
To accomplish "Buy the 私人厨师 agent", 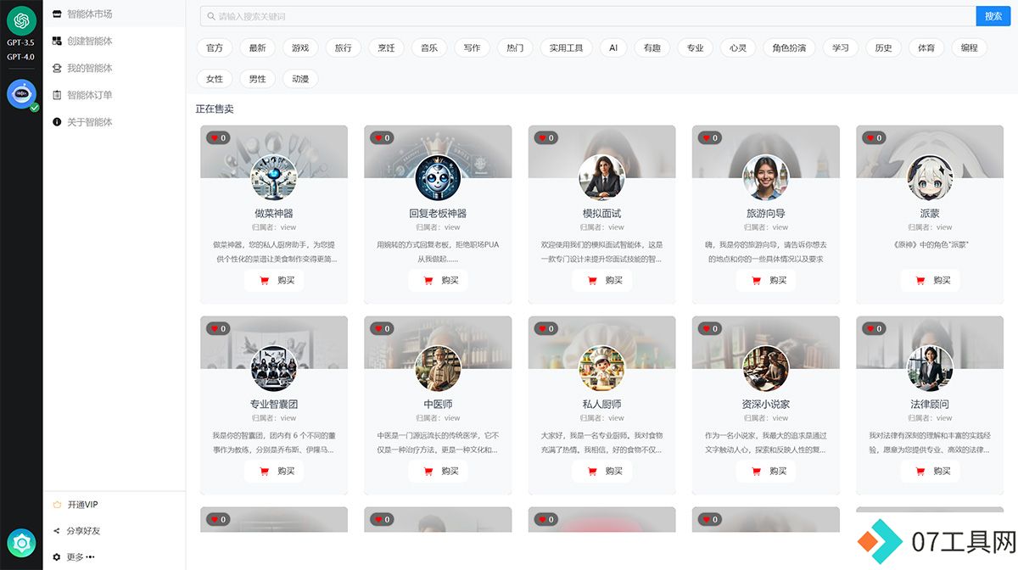I will [601, 471].
